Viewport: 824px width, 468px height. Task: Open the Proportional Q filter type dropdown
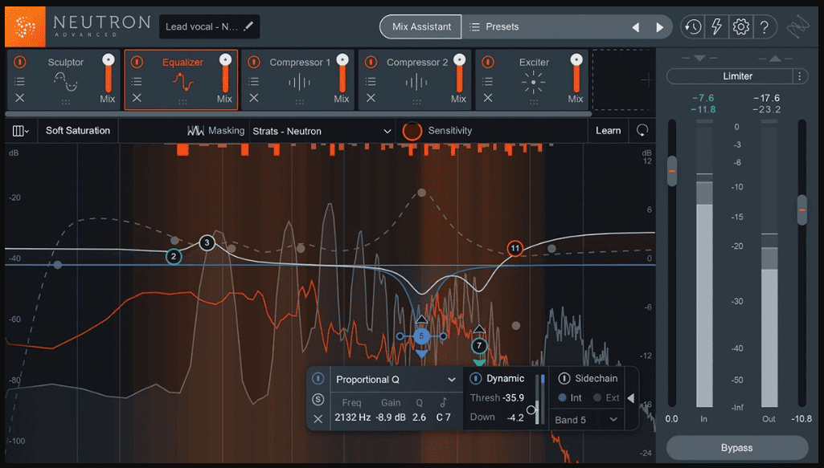396,380
